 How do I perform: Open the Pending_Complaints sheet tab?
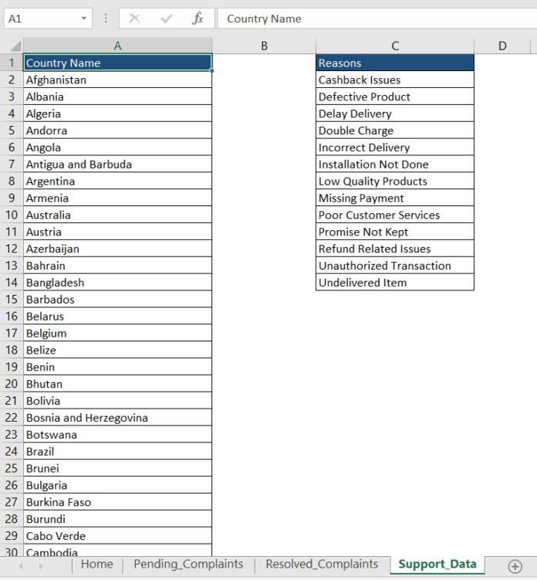[x=188, y=565]
